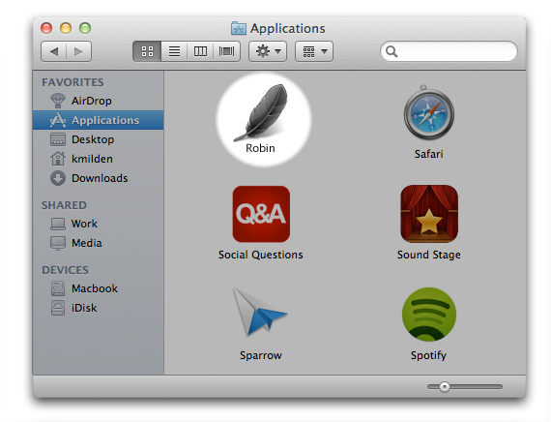Zoom window with the green button
This screenshot has width=551, height=422.
(85, 28)
